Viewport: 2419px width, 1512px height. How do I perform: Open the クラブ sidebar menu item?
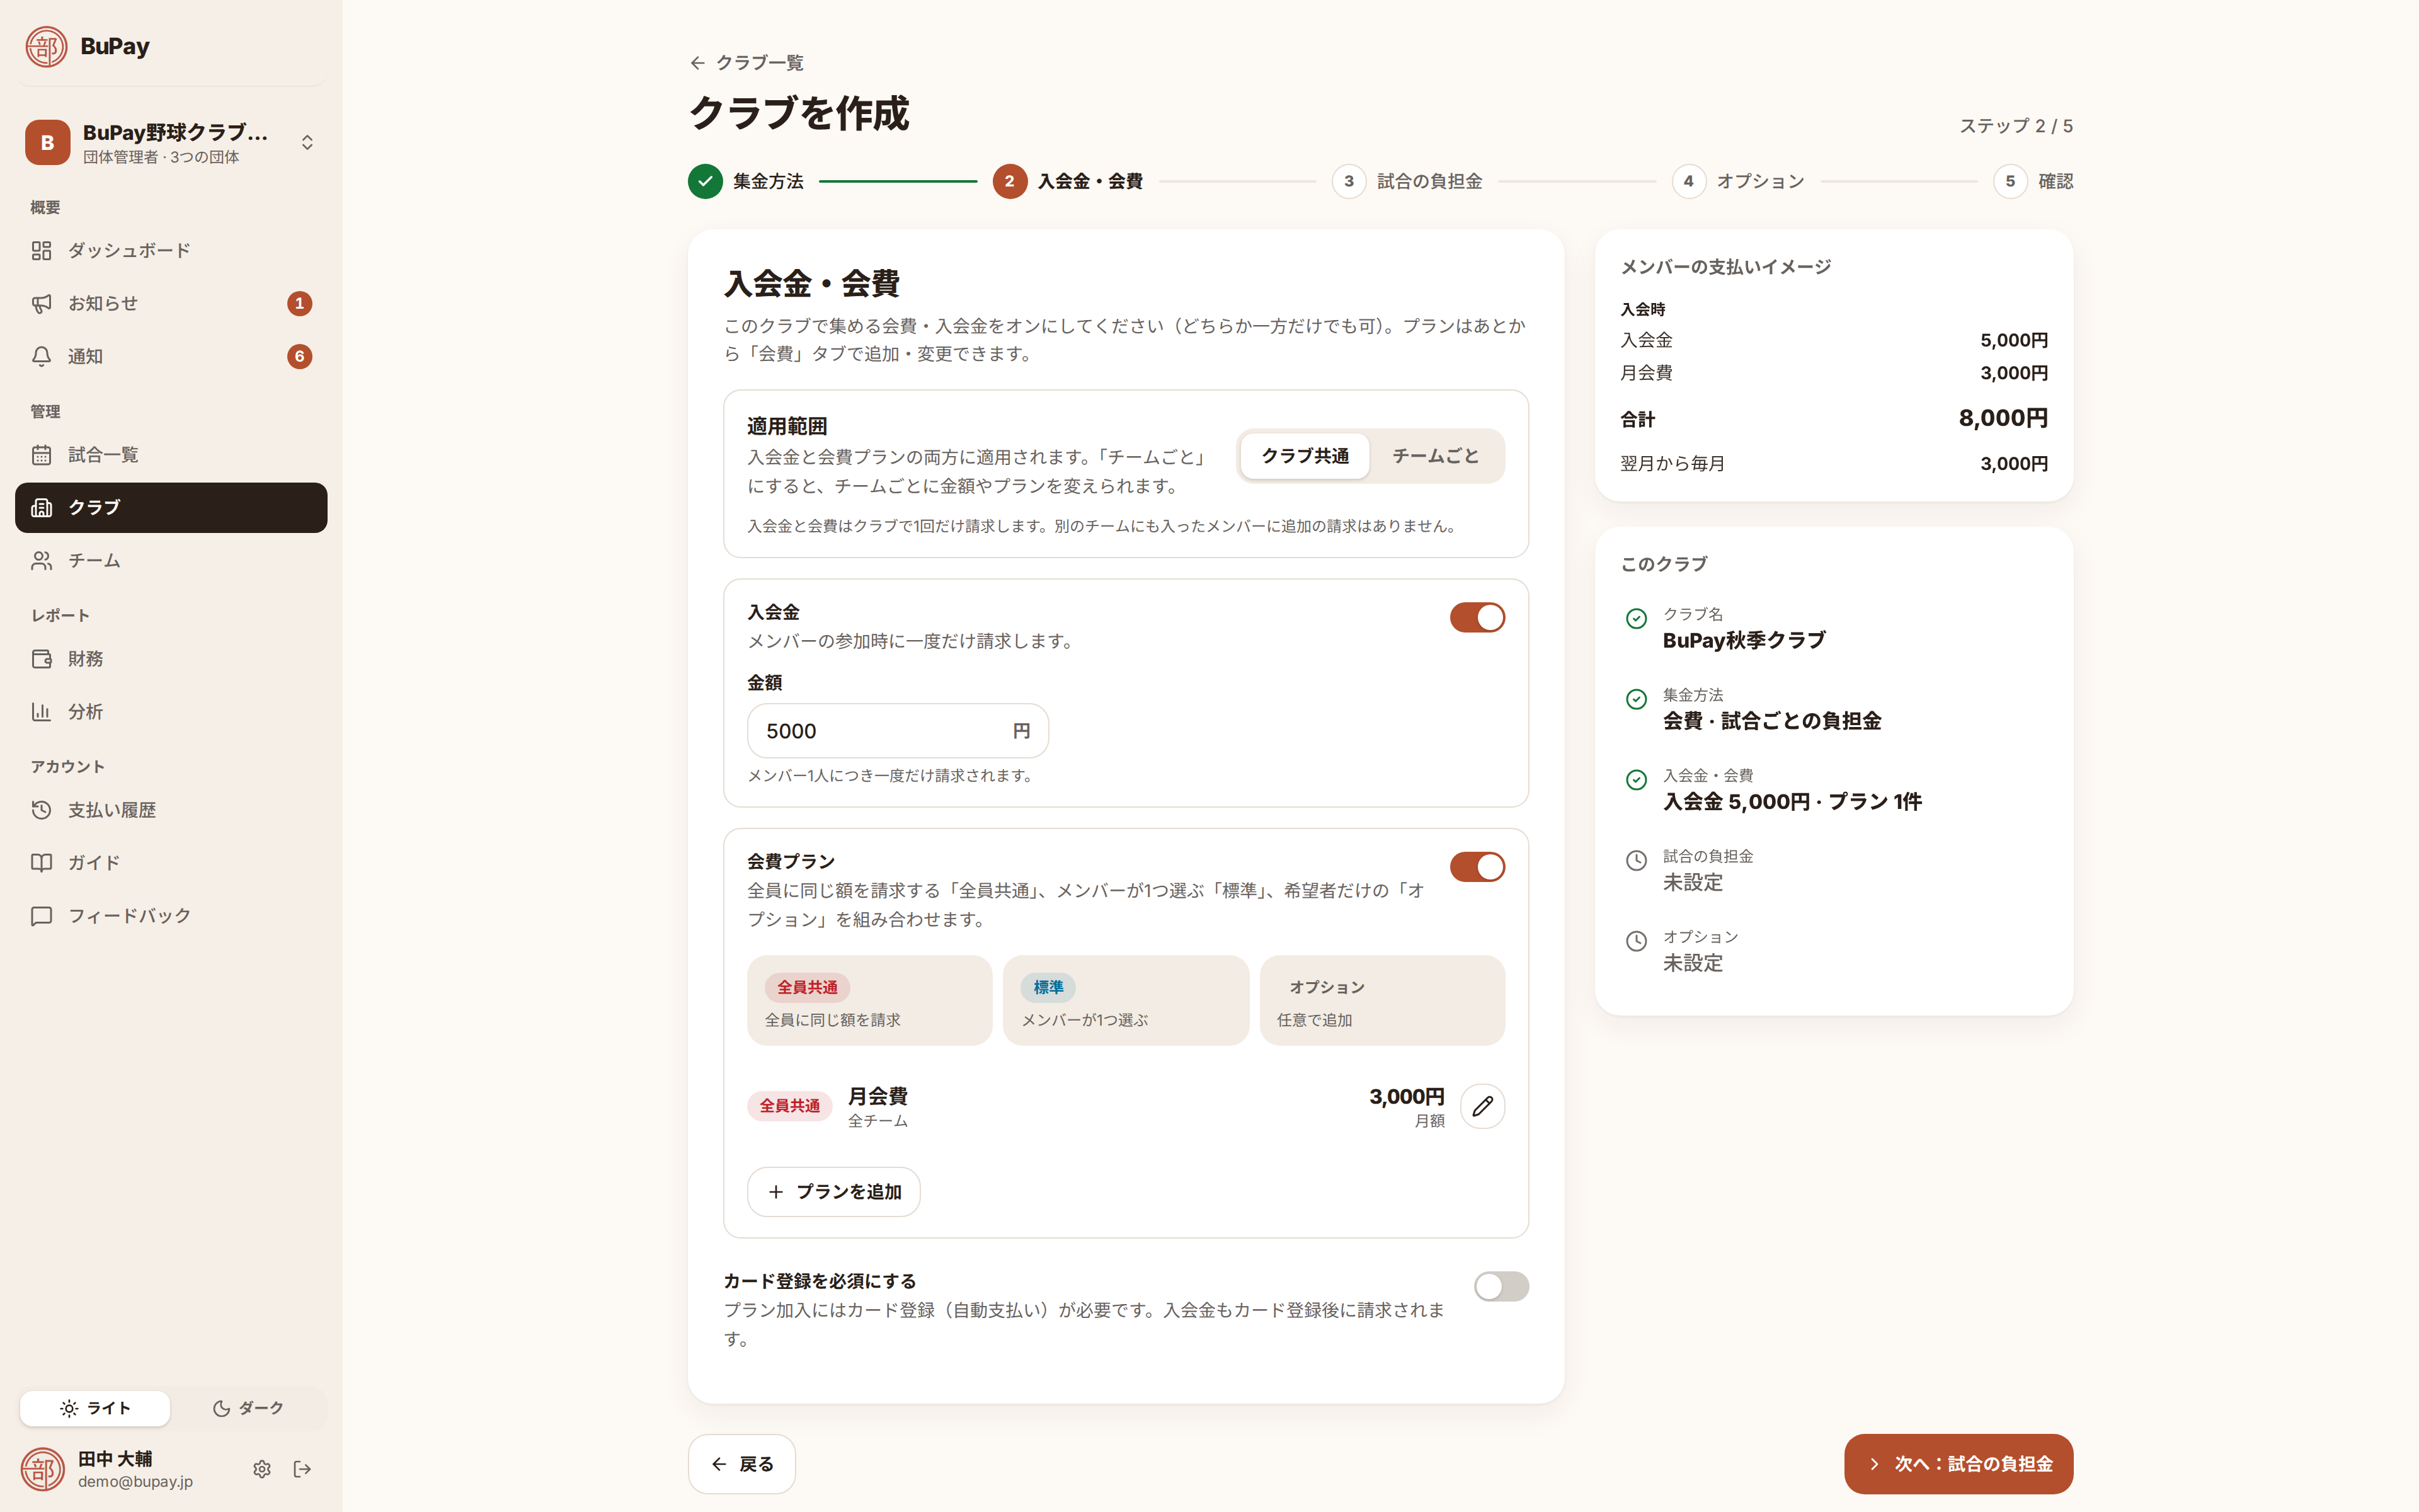[x=171, y=508]
